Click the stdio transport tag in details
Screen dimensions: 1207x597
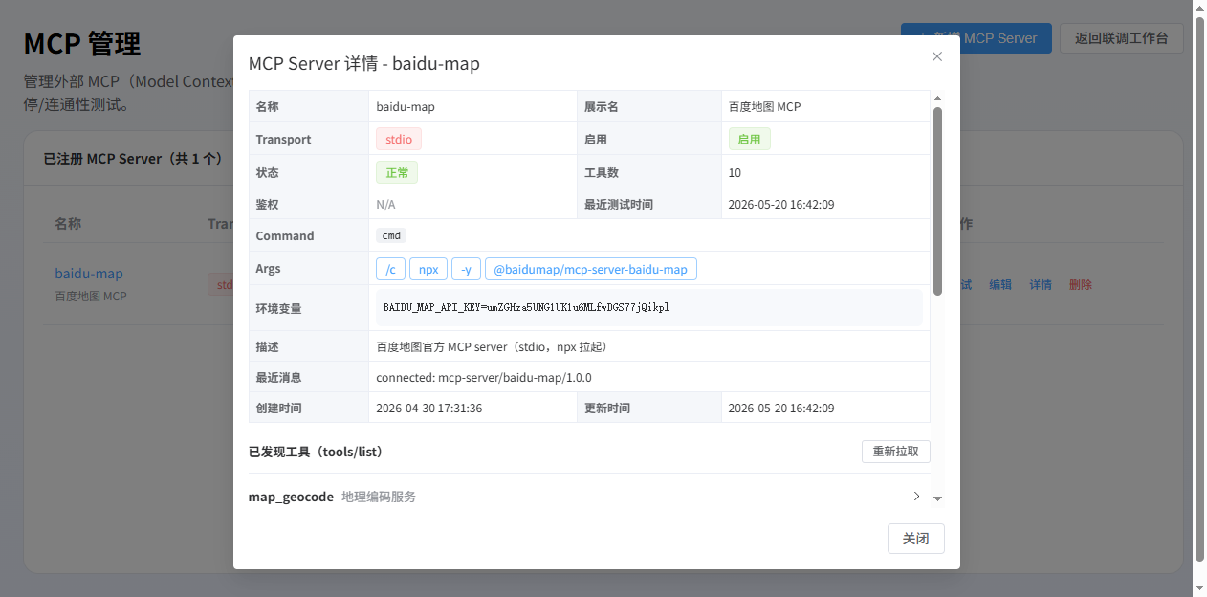pyautogui.click(x=399, y=139)
